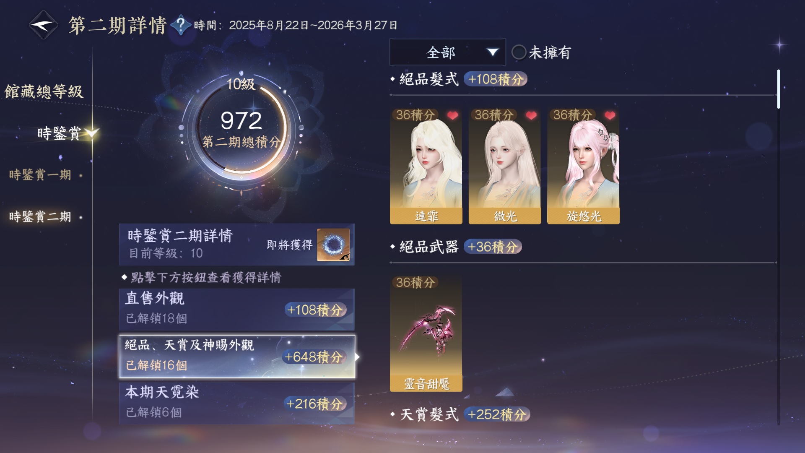Click the star marker beside 時鑒賞

click(91, 133)
